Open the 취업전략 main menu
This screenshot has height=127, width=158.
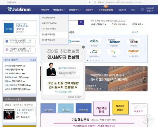click(45, 10)
